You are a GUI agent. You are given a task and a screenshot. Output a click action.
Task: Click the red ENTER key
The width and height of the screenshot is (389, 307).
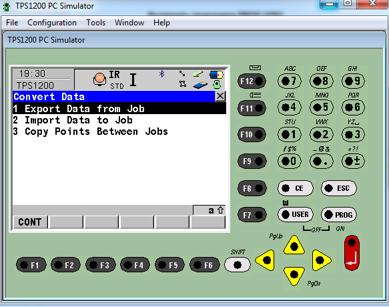(352, 253)
